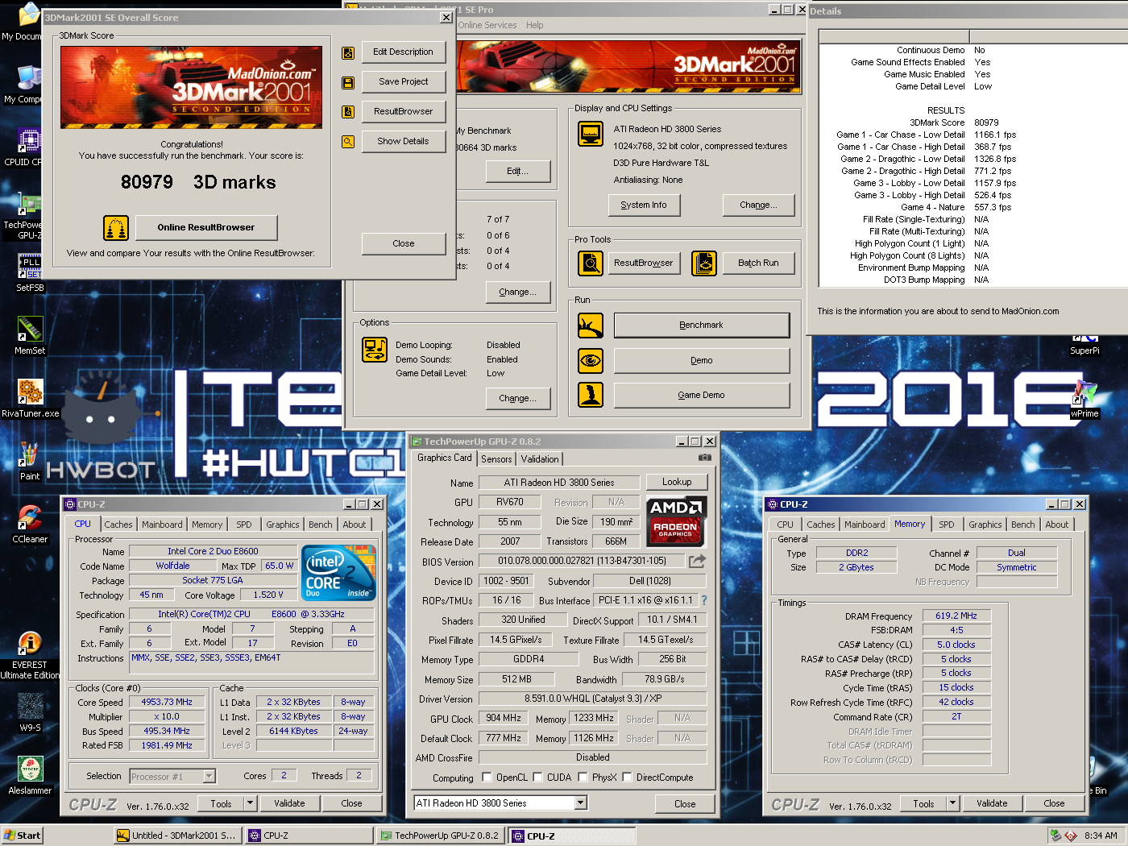Enable the OpenCL checkbox in GPU-Z
Image resolution: width=1128 pixels, height=846 pixels.
click(487, 778)
